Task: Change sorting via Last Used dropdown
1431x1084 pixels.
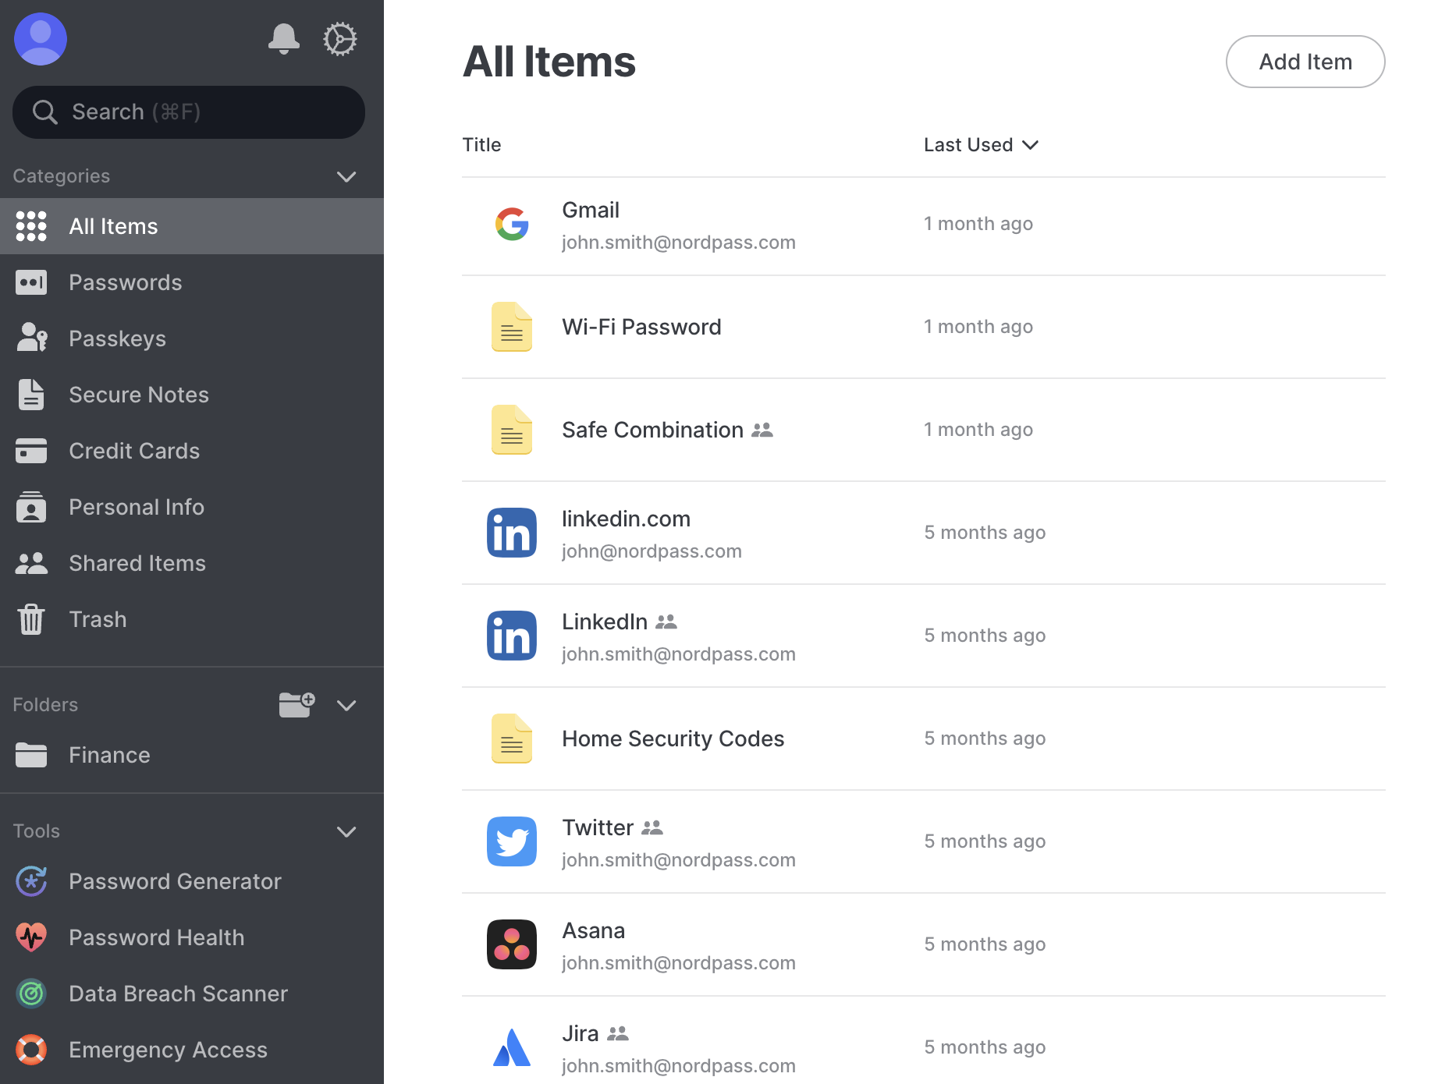Action: [982, 144]
